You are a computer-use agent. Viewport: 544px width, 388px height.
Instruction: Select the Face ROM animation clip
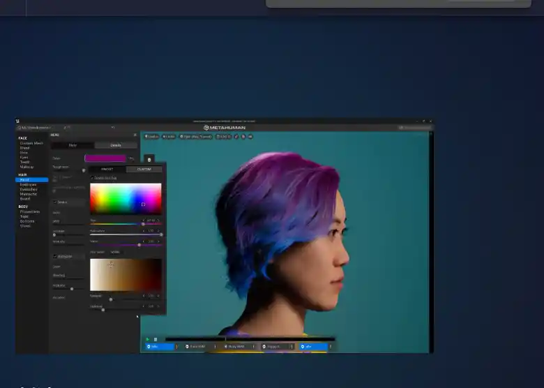198,346
